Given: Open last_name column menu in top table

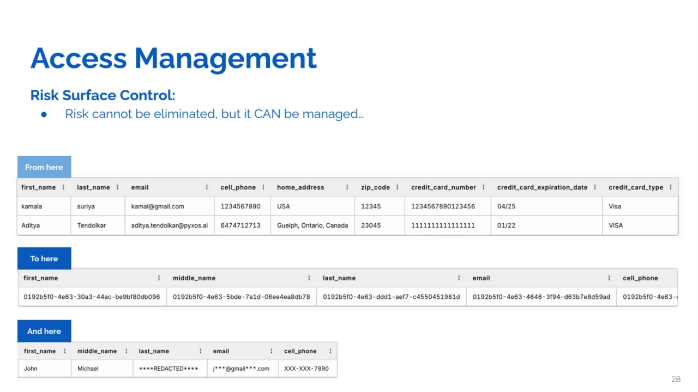Looking at the screenshot, I should click(x=117, y=187).
